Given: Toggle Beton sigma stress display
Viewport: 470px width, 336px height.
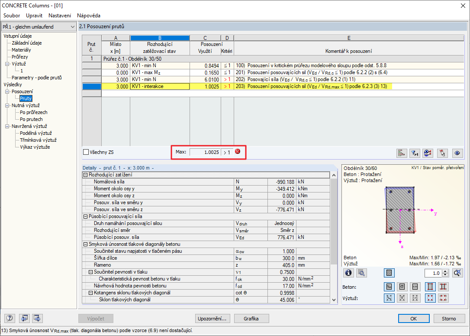Looking at the screenshot, I should pyautogui.click(x=402, y=287).
